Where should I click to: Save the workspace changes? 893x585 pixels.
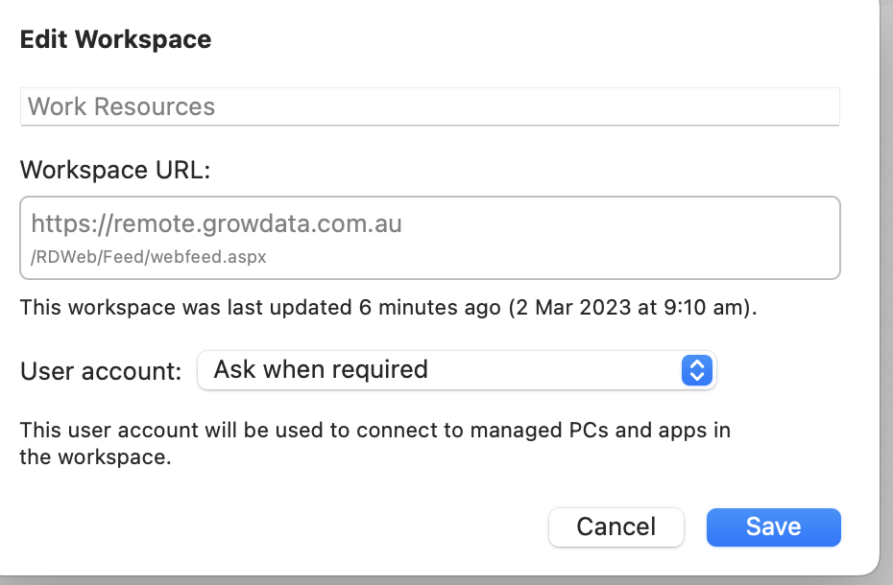point(773,526)
